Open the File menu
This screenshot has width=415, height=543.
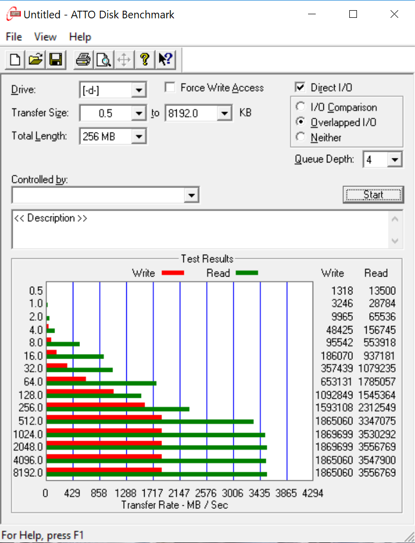point(14,37)
